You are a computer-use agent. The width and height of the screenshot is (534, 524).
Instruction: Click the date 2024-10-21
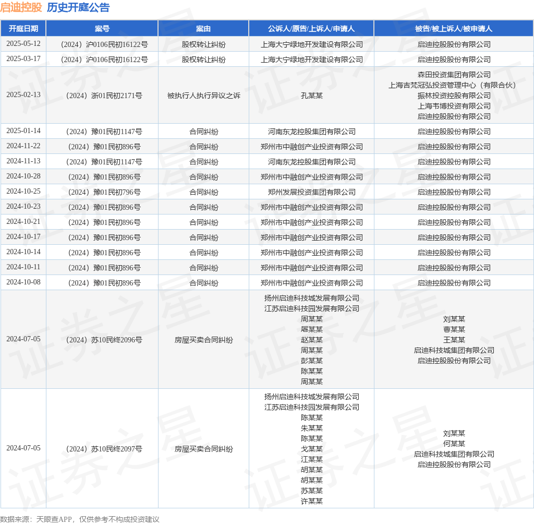pyautogui.click(x=23, y=222)
